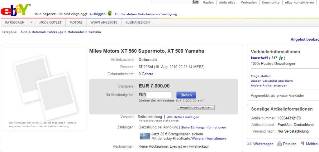
Task: Click the eBay logo
Action: click(16, 10)
